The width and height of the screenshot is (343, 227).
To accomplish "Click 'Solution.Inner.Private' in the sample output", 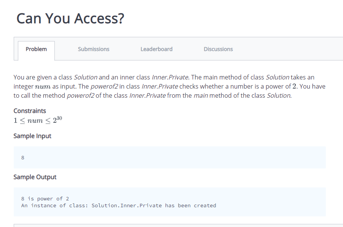I will (x=127, y=206).
